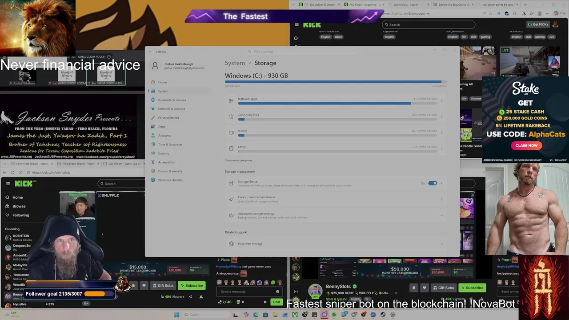Click notification bell on BennySlots lower-right stream
This screenshot has height=320, width=569.
[414, 288]
